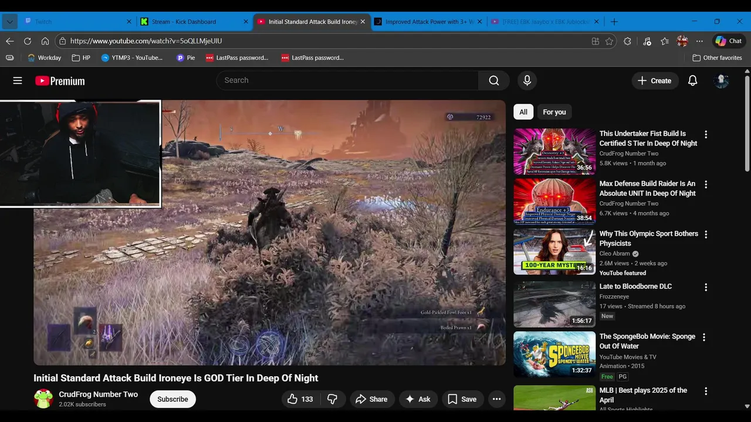This screenshot has height=422, width=751.
Task: Open more actions menu under video
Action: coord(496,399)
